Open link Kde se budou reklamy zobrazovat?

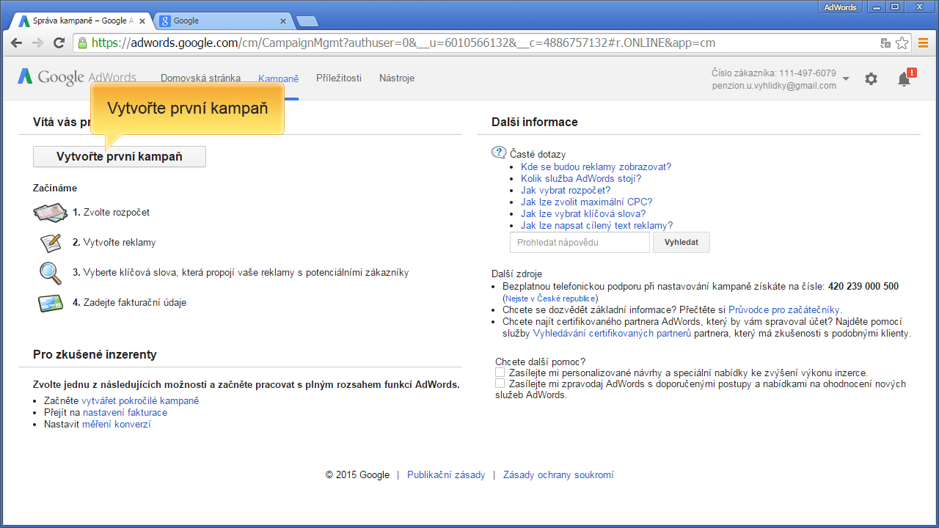596,166
